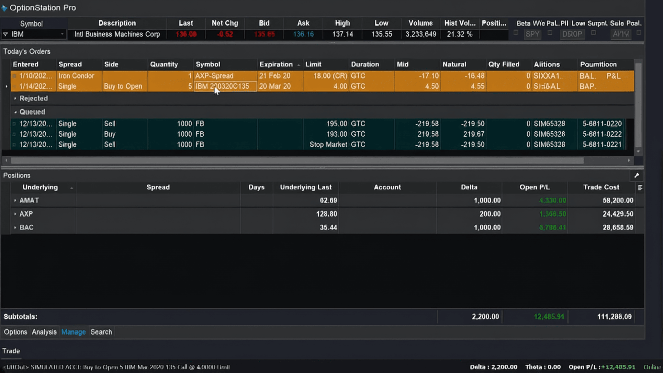Click the horizontal scrollbar right arrow in orders
The image size is (663, 373).
pos(629,160)
